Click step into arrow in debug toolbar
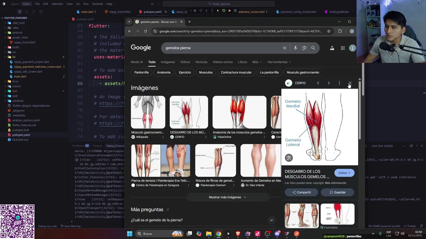The height and width of the screenshot is (239, 426). 206,11
